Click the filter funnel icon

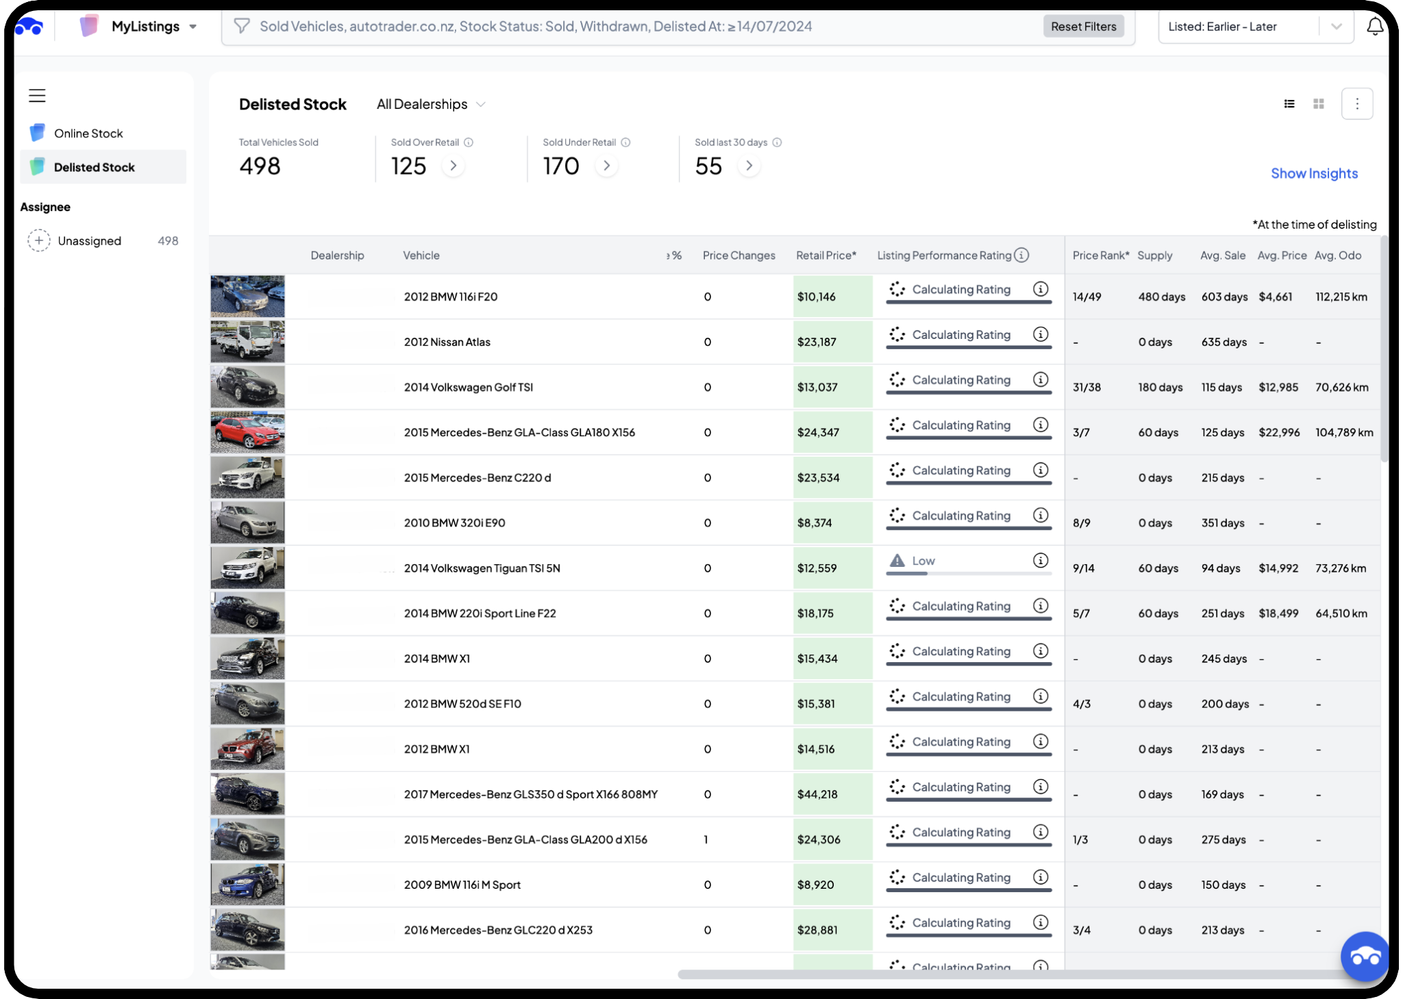coord(241,27)
